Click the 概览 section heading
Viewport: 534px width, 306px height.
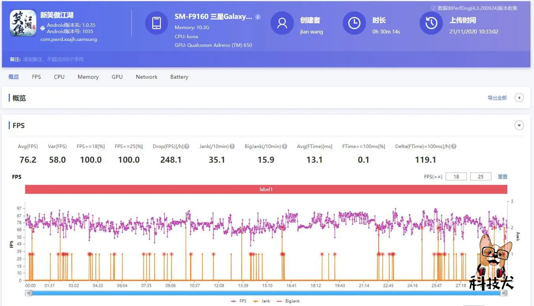point(19,98)
